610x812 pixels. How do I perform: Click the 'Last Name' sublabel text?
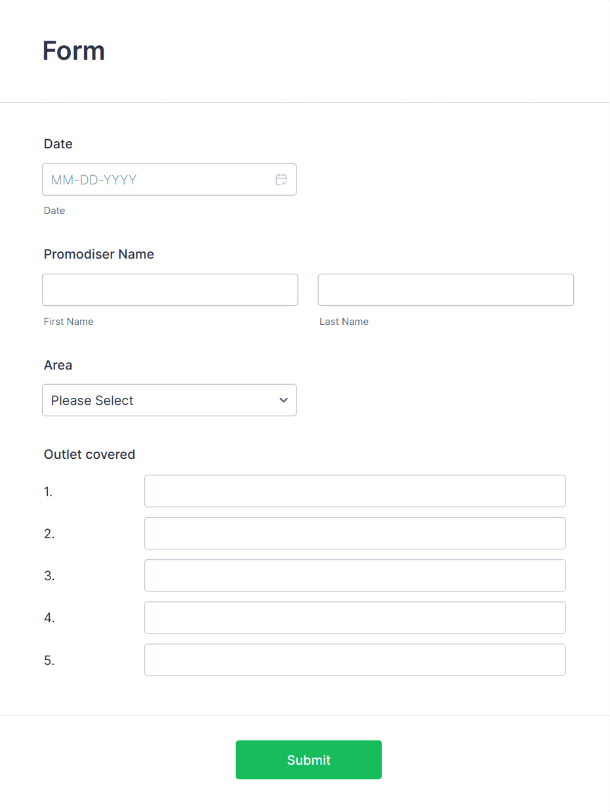tap(344, 322)
